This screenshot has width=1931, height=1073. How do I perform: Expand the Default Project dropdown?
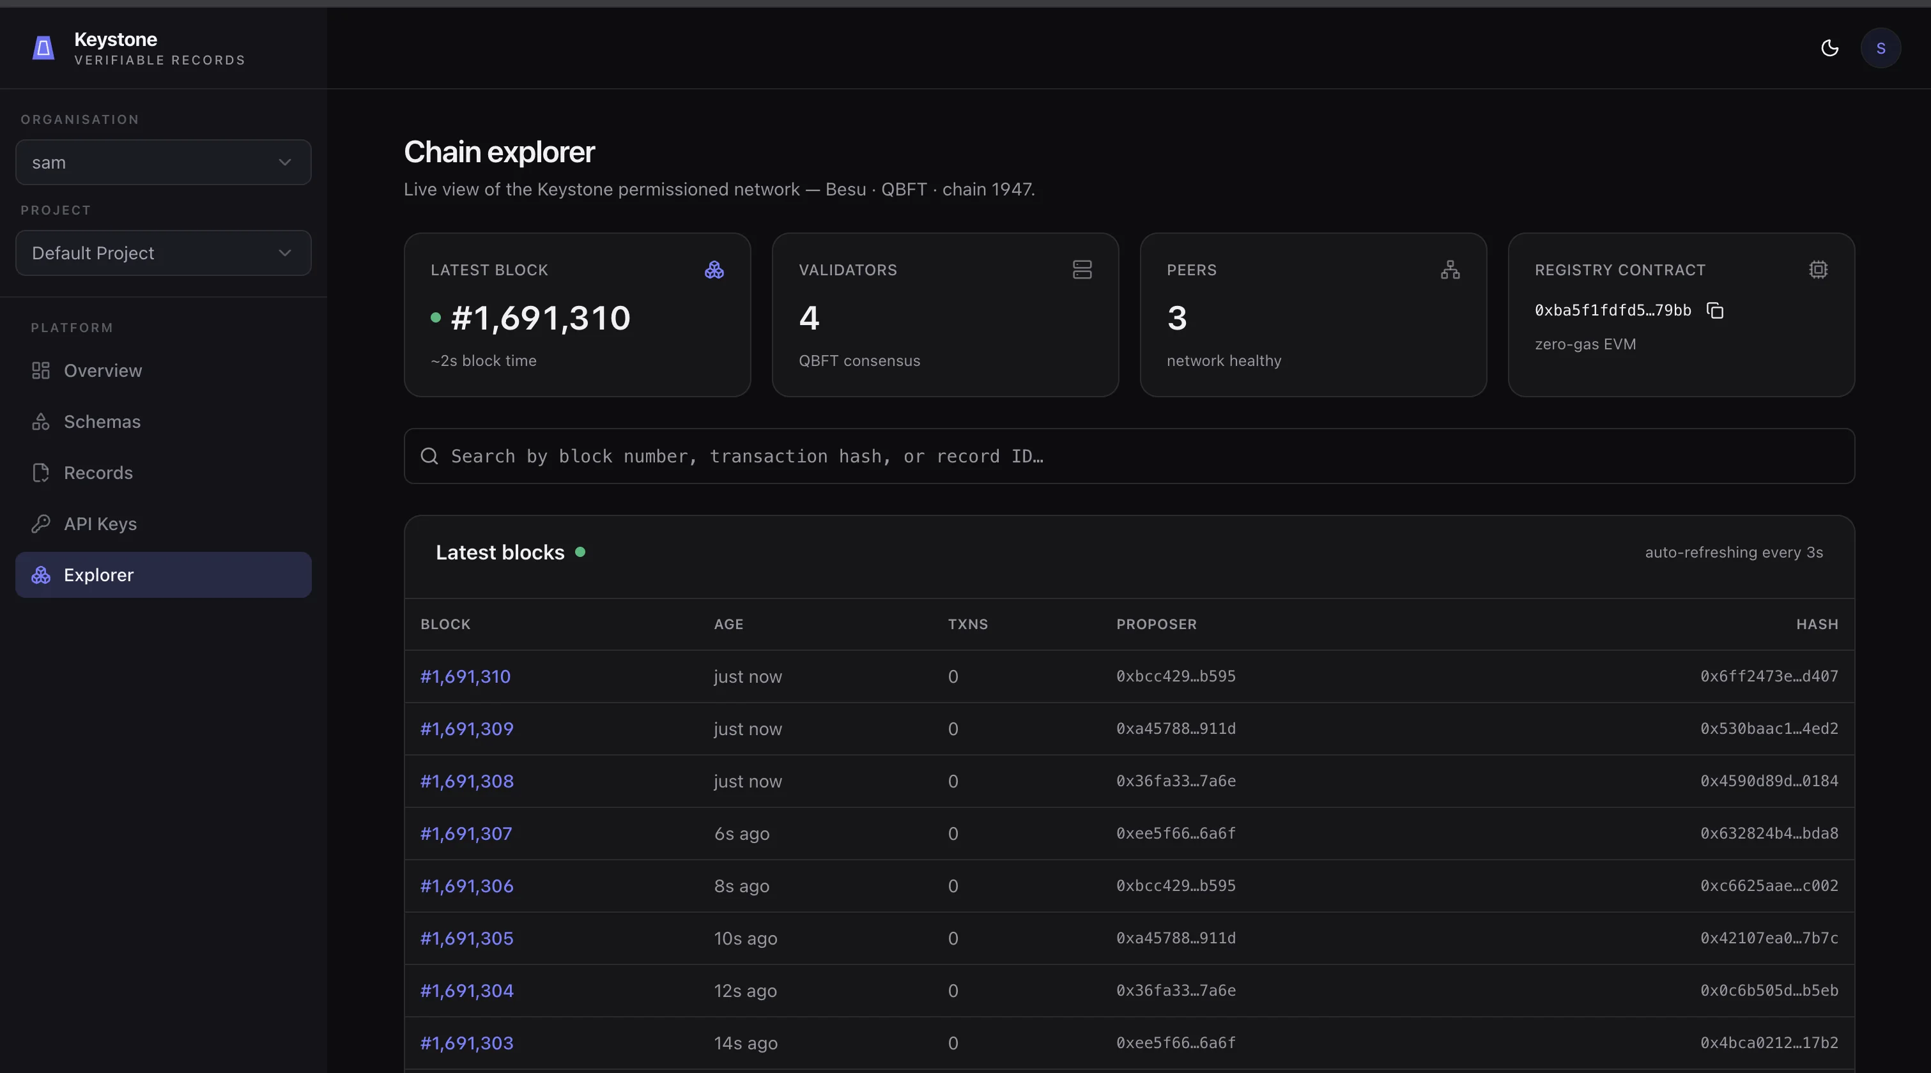pos(164,254)
